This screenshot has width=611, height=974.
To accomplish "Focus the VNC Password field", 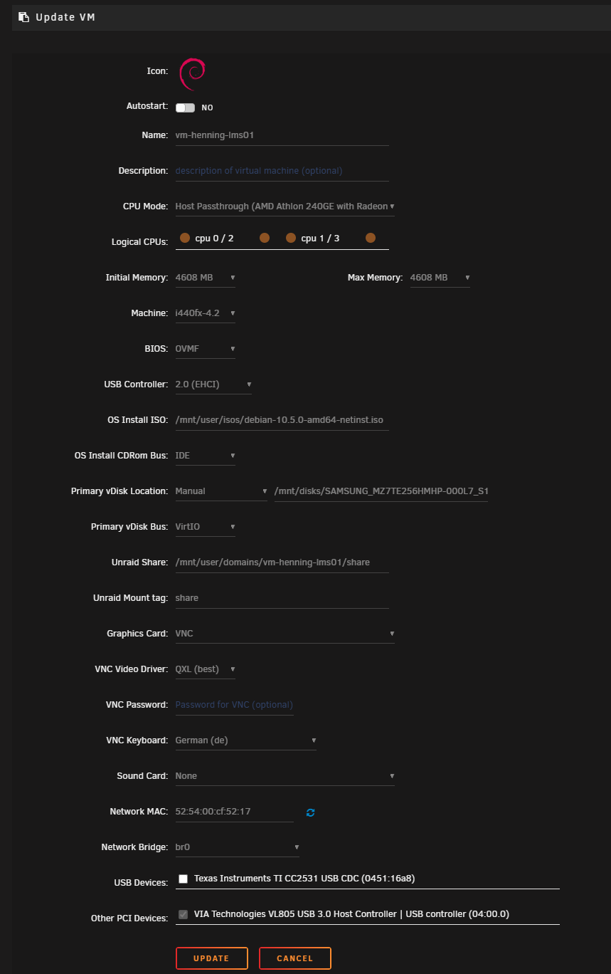I will [234, 705].
